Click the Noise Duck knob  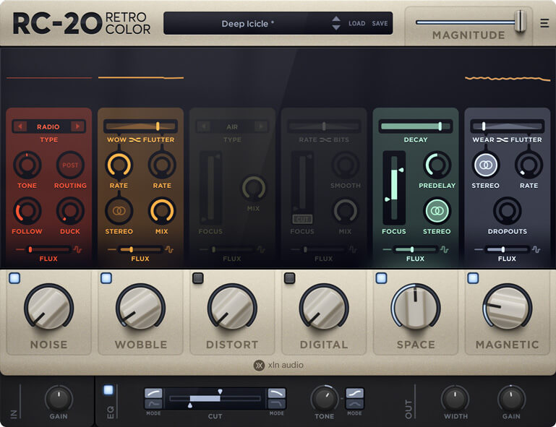(70, 211)
